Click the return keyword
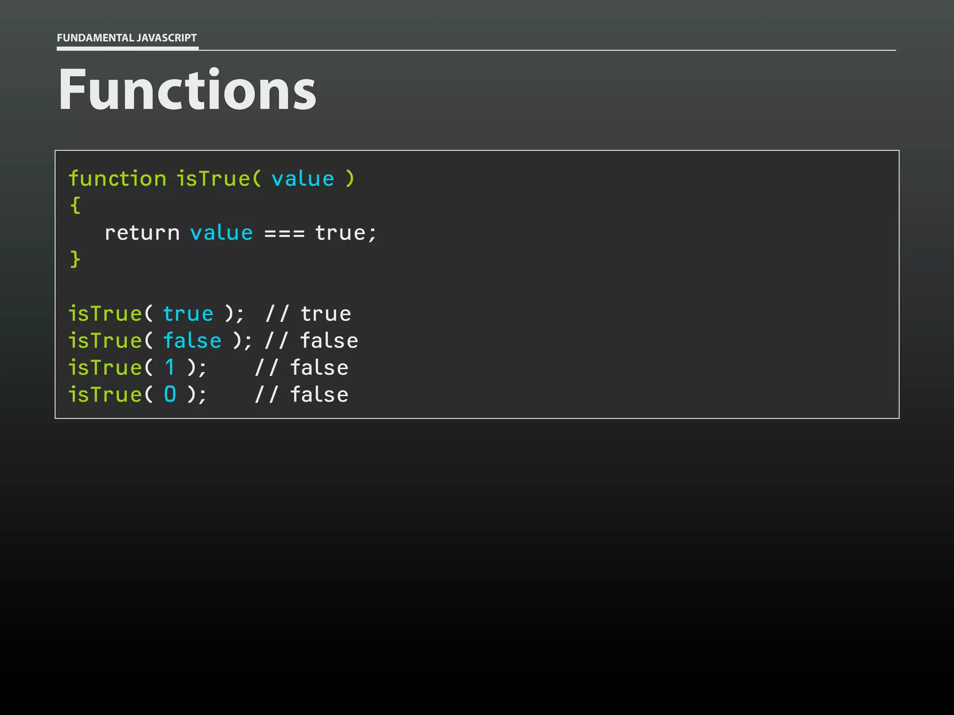This screenshot has height=715, width=954. click(x=142, y=233)
